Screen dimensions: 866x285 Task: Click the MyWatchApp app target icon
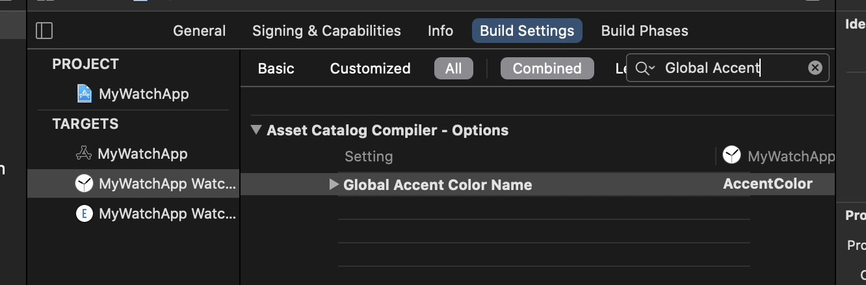[x=84, y=154]
